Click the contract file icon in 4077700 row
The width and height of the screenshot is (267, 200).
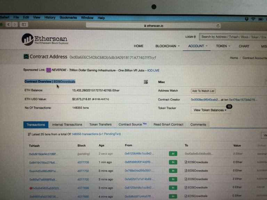point(186,179)
